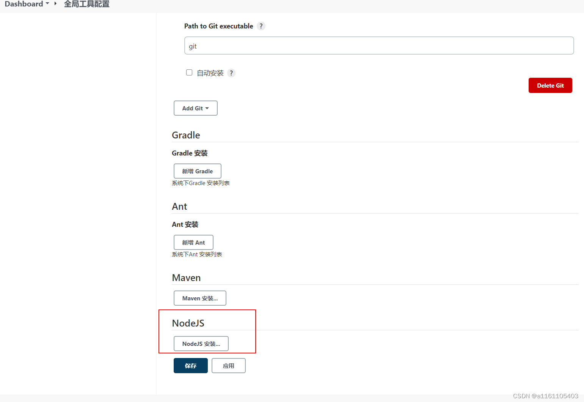584x402 pixels.
Task: Focus the Path to Git executable field
Action: [379, 46]
